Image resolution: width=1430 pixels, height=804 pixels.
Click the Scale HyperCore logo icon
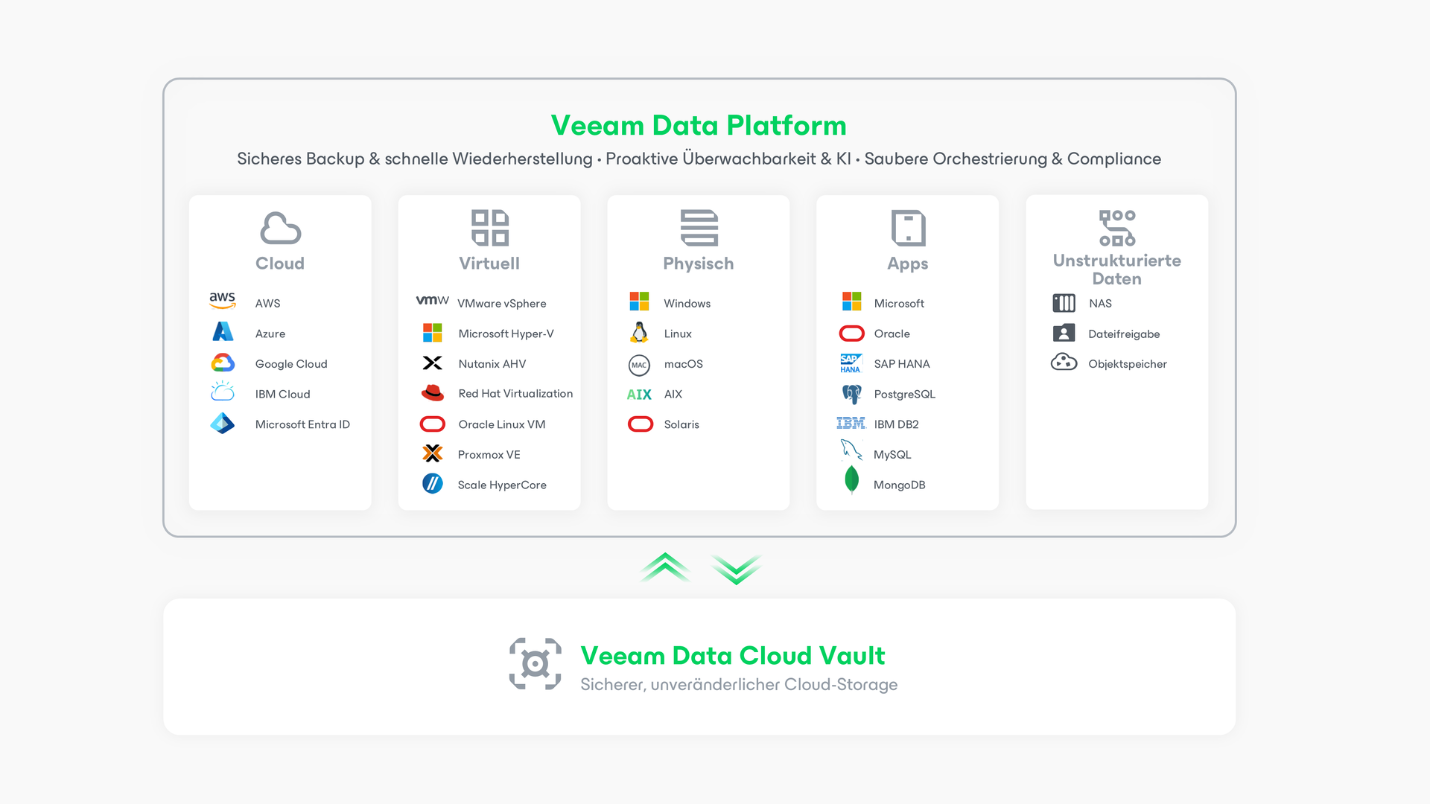[x=432, y=484]
